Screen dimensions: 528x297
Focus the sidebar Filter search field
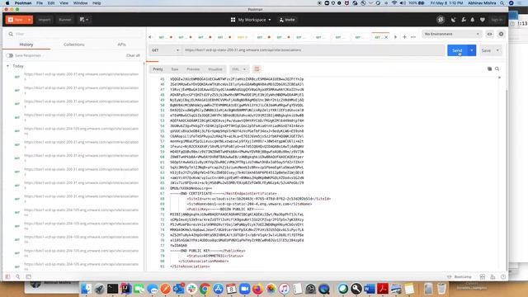point(74,34)
